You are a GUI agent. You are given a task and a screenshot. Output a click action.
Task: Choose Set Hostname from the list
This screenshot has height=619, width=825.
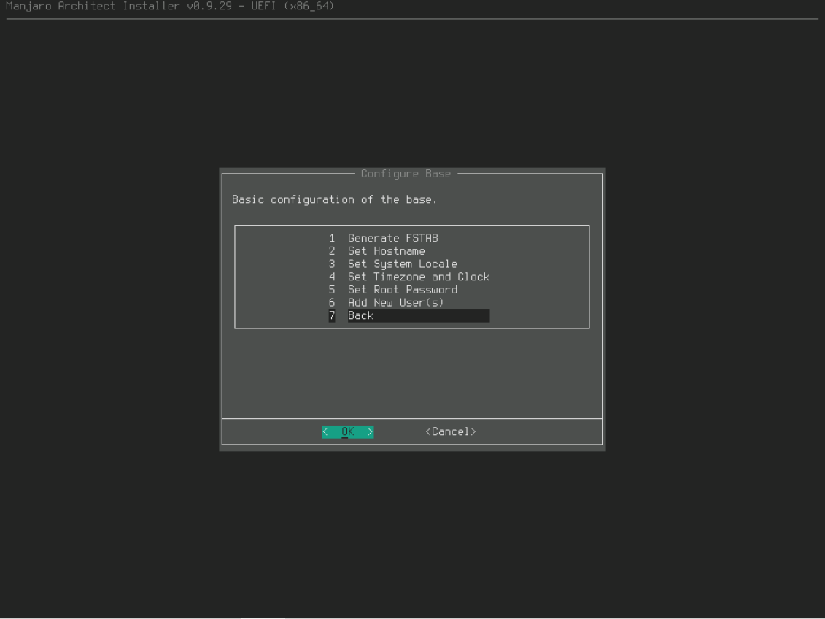pos(386,251)
